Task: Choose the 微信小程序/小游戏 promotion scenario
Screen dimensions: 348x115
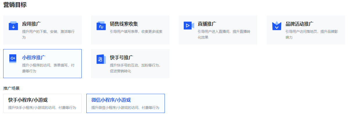Action: click(x=125, y=103)
